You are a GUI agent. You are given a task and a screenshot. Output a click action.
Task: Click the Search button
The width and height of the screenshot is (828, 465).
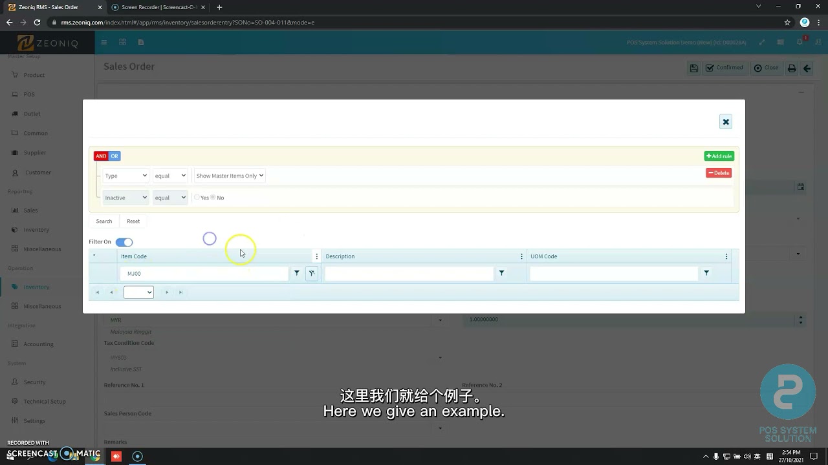point(104,221)
